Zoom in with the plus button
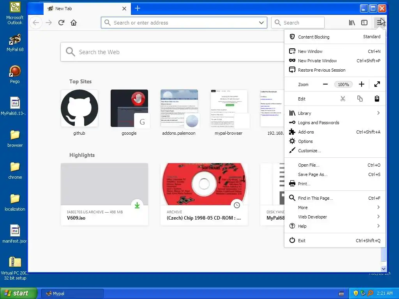399x299 pixels. (362, 84)
